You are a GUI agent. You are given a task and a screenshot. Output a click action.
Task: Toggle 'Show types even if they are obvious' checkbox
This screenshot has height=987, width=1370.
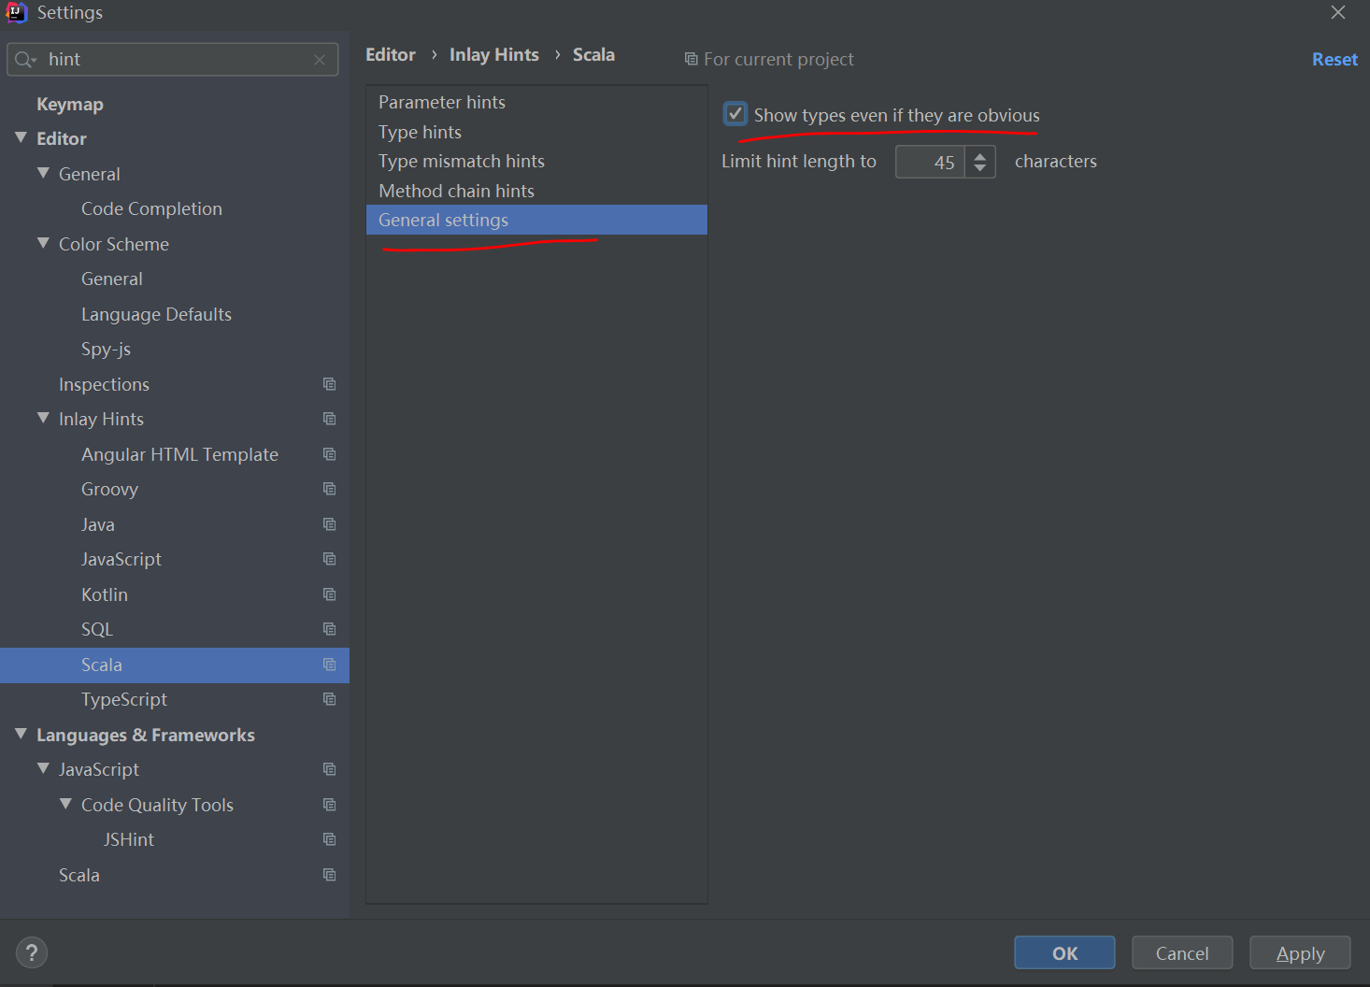point(735,114)
